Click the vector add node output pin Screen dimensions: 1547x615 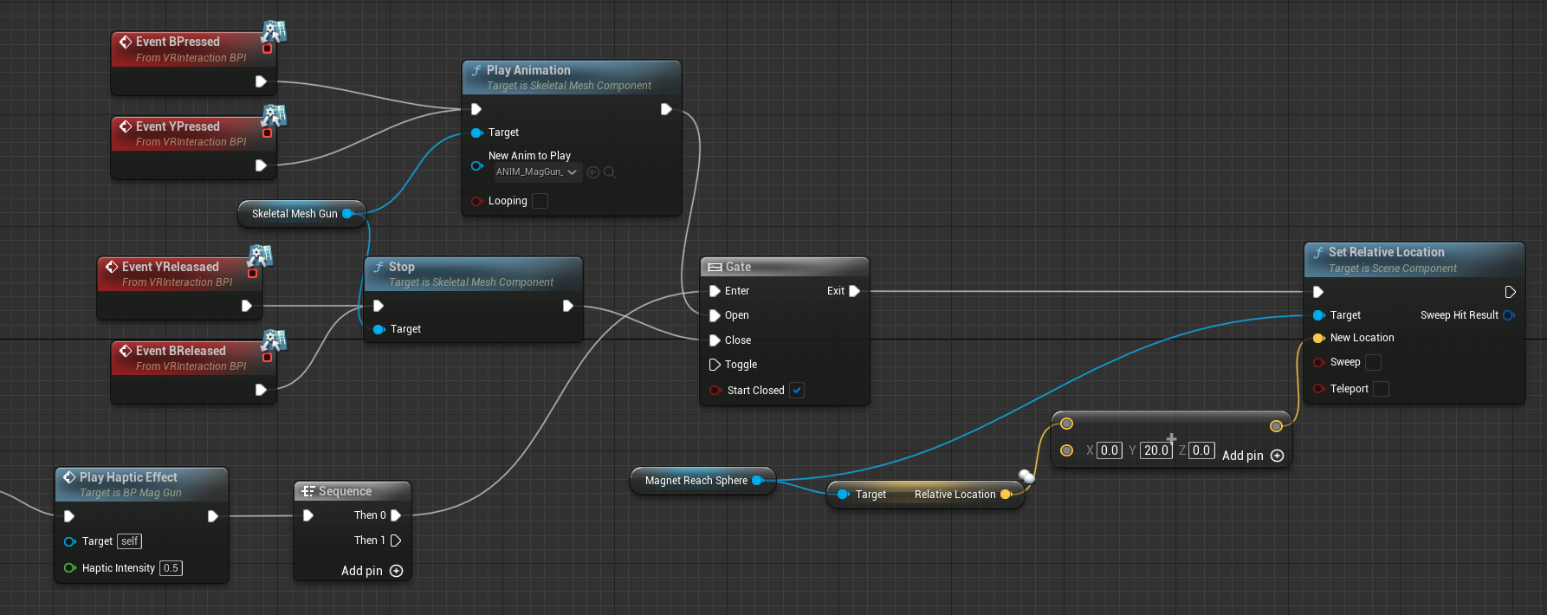tap(1276, 425)
